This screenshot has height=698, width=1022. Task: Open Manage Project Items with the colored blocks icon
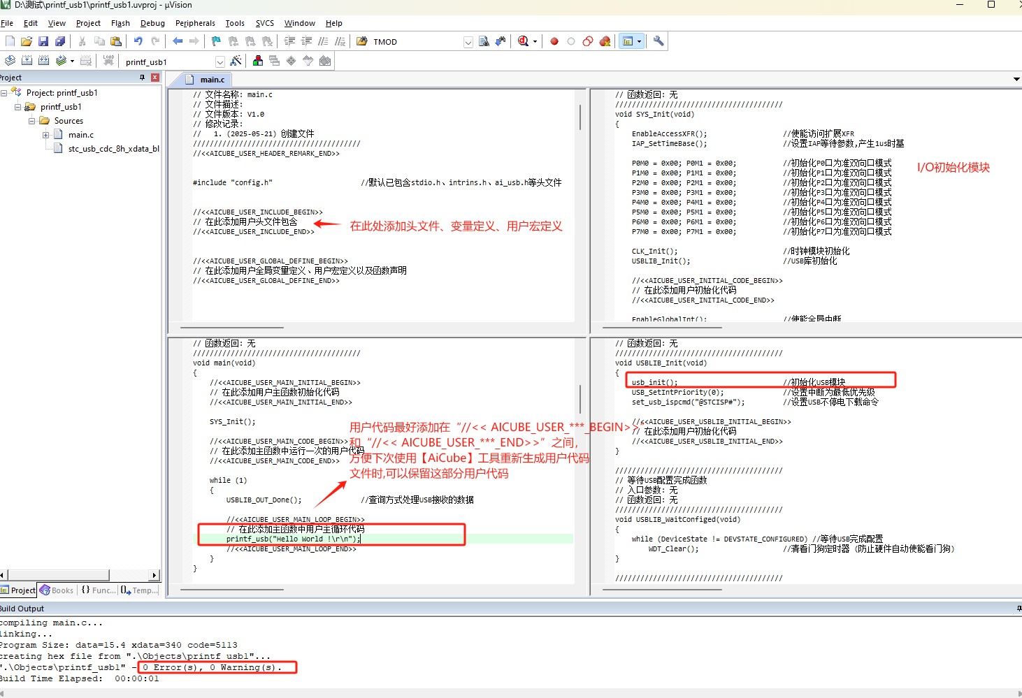(258, 61)
